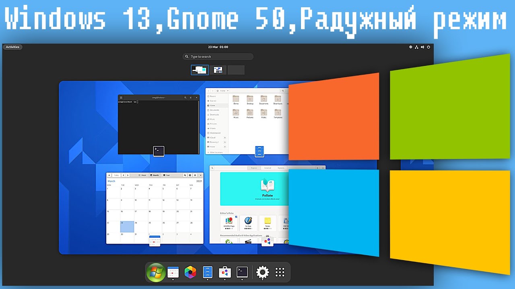Click the Terminal window search icon

pyautogui.click(x=185, y=98)
